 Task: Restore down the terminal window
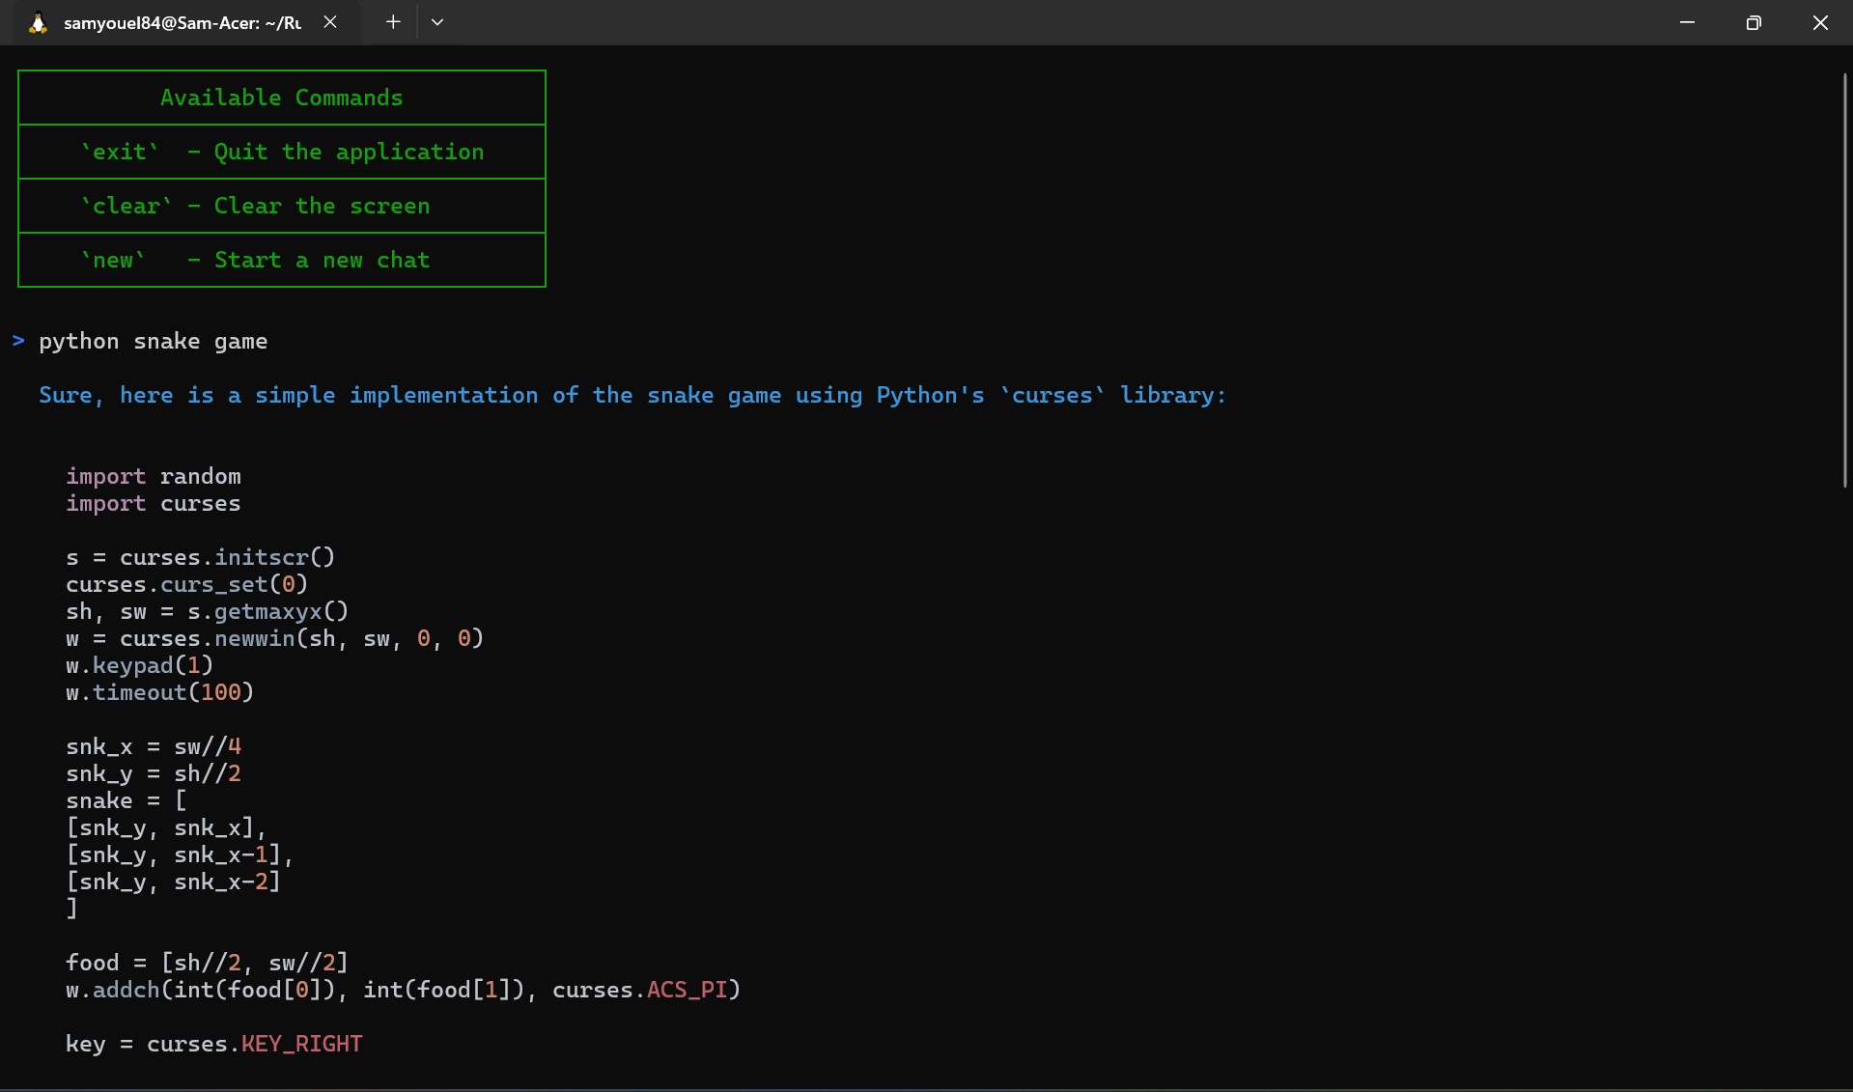1754,22
